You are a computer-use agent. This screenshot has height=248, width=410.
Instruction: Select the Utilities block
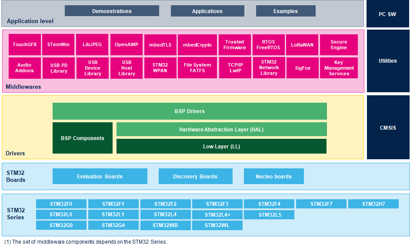coord(388,60)
